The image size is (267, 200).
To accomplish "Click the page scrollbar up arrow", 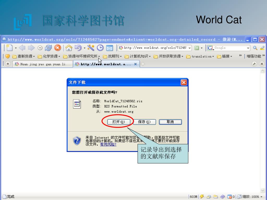I will pyautogui.click(x=263, y=71).
